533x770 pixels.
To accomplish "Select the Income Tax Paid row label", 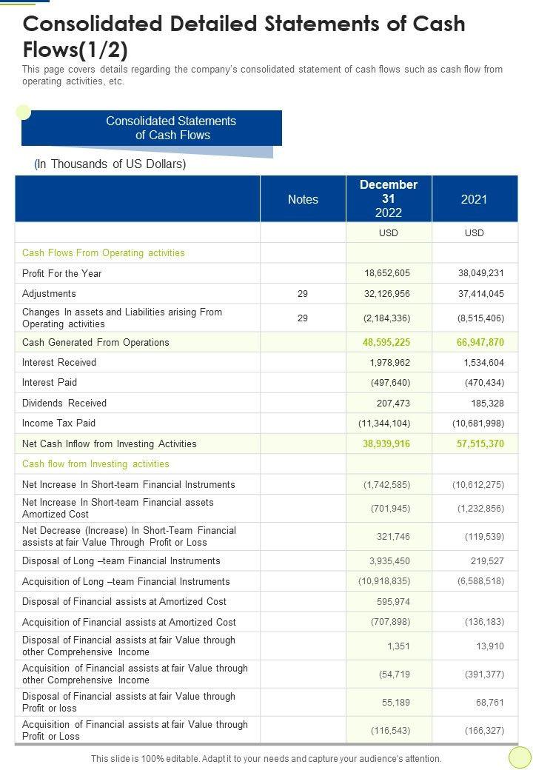I will (58, 423).
